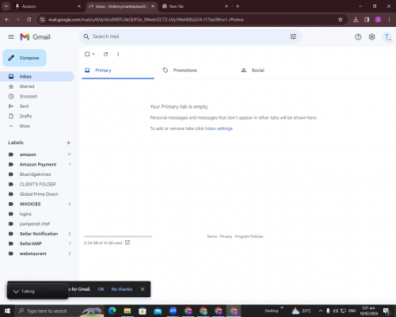
Task: View site information icon in address bar
Action: (42, 20)
